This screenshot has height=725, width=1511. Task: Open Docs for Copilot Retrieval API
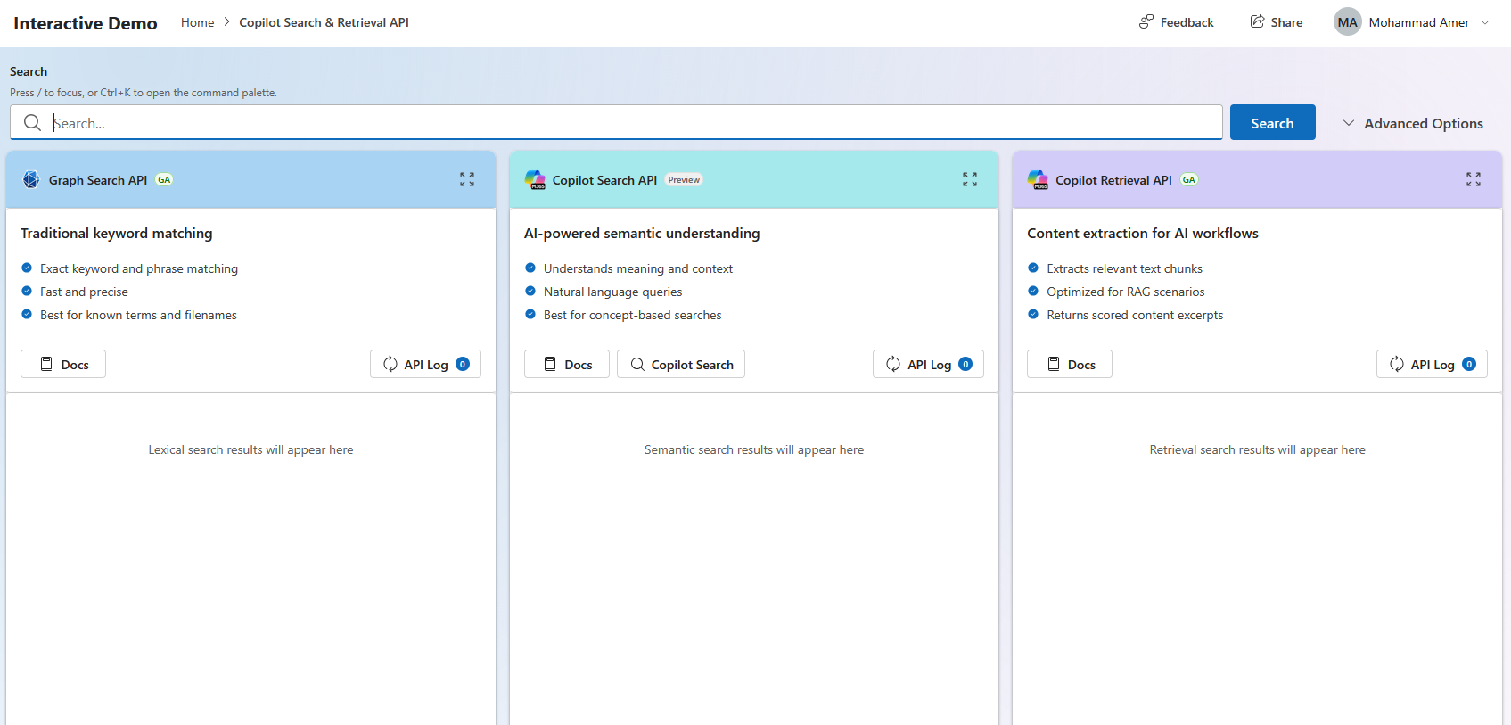(1070, 364)
